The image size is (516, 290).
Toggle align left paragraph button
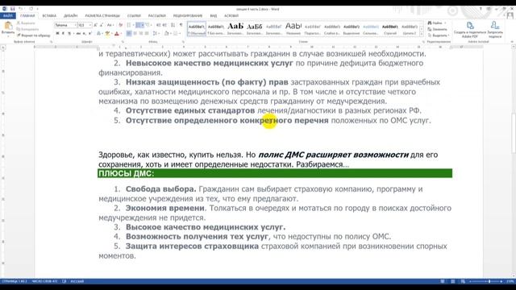tap(129, 34)
